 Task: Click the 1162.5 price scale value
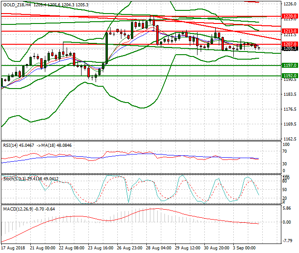(x=290, y=139)
